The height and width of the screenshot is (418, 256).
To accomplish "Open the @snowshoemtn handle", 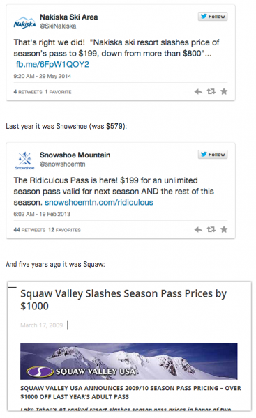I will 63,164.
